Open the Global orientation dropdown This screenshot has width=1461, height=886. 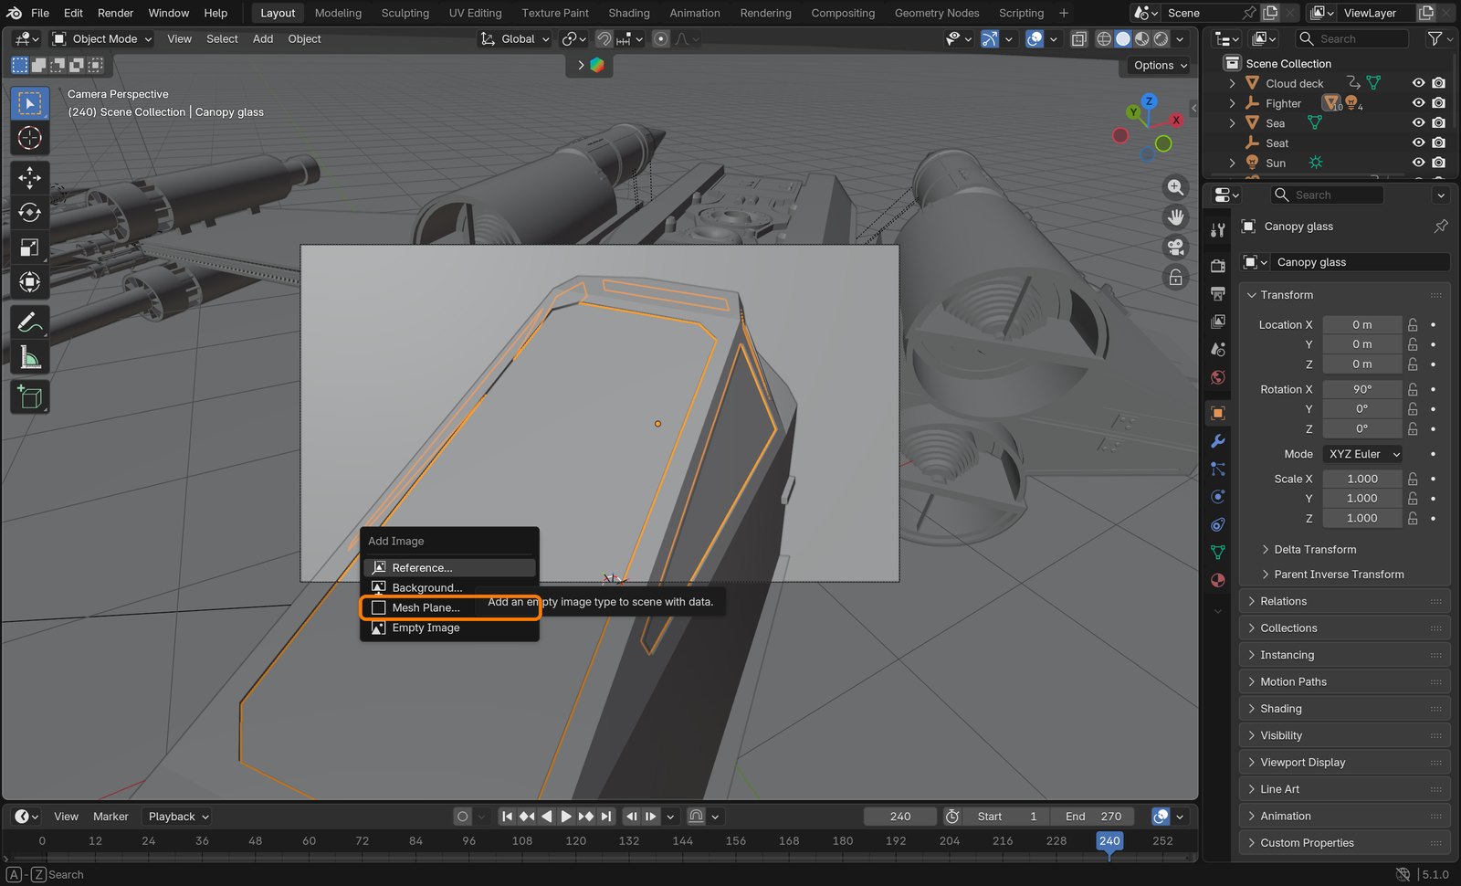tap(516, 39)
